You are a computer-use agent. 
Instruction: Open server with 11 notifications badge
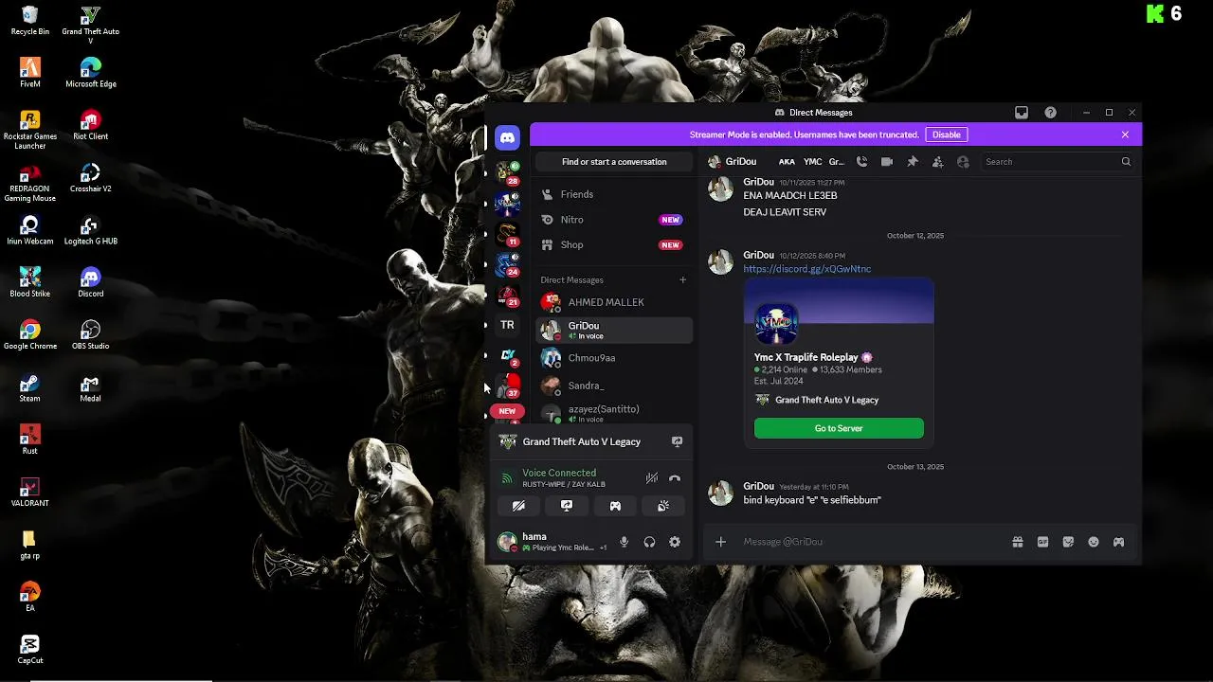(x=507, y=233)
